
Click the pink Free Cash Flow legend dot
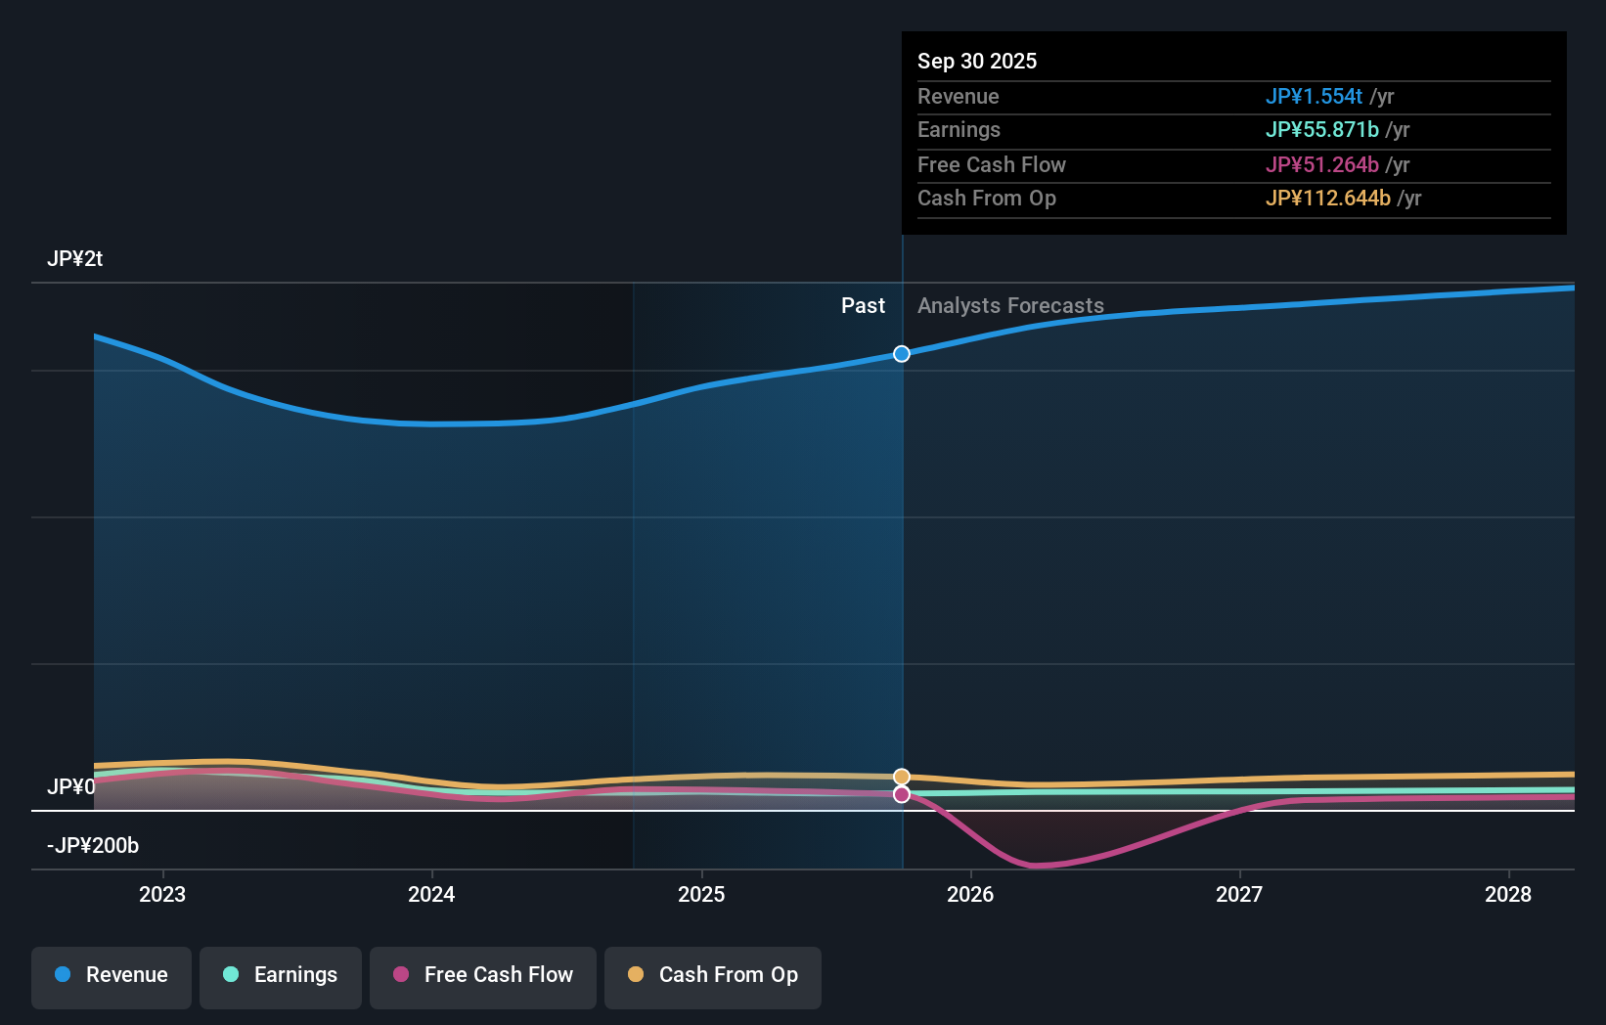tap(401, 974)
